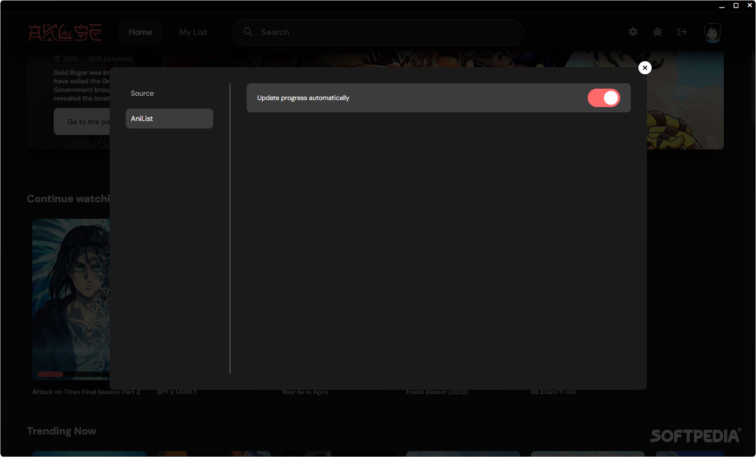
Task: Click the Your lie in April title
Action: pos(305,392)
